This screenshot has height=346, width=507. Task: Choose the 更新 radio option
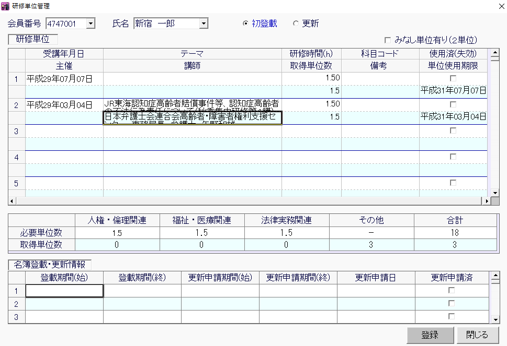(296, 23)
